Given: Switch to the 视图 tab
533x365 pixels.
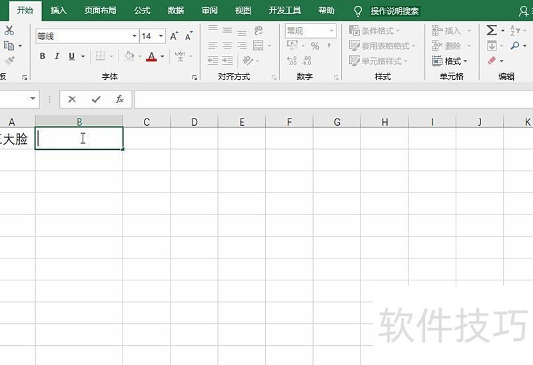Looking at the screenshot, I should (243, 11).
